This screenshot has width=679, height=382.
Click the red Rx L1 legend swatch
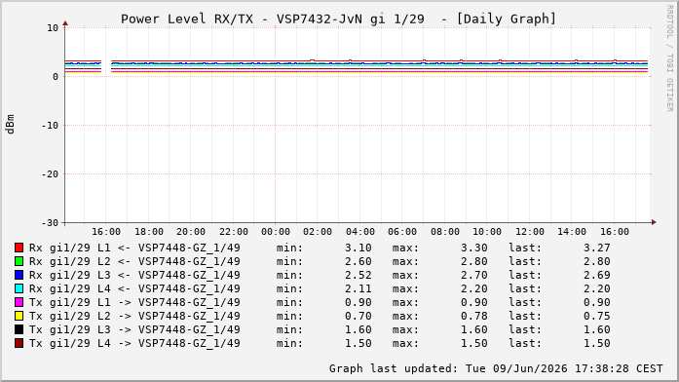[19, 248]
